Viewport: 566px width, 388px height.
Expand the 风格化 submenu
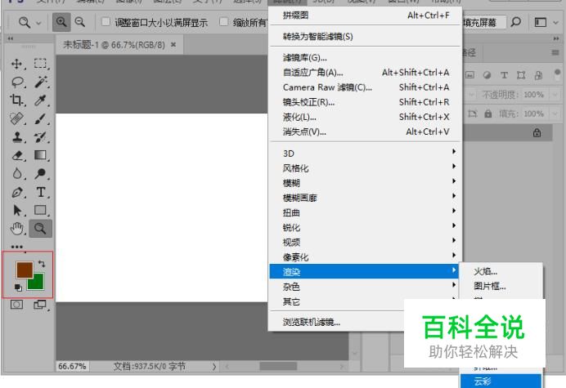(366, 168)
